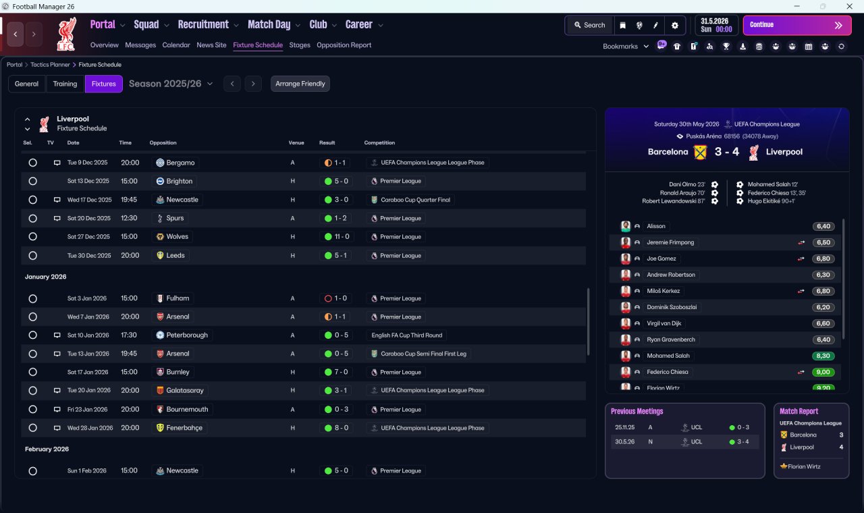
Task: Click the fixture list vertical scrollbar
Action: pyautogui.click(x=589, y=322)
